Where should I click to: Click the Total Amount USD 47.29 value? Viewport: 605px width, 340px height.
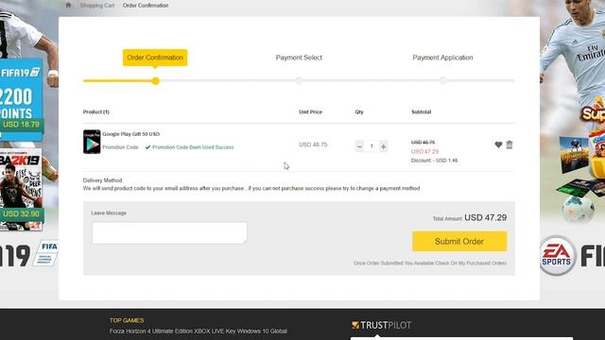[485, 218]
